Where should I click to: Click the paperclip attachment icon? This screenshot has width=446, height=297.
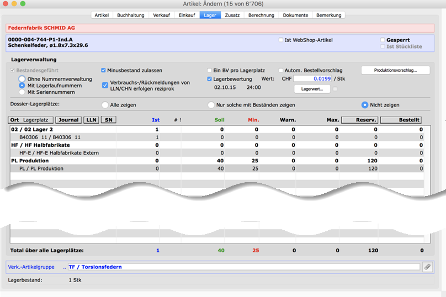coord(427,267)
